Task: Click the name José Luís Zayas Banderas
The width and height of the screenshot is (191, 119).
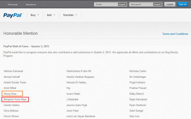Action: click(81, 116)
